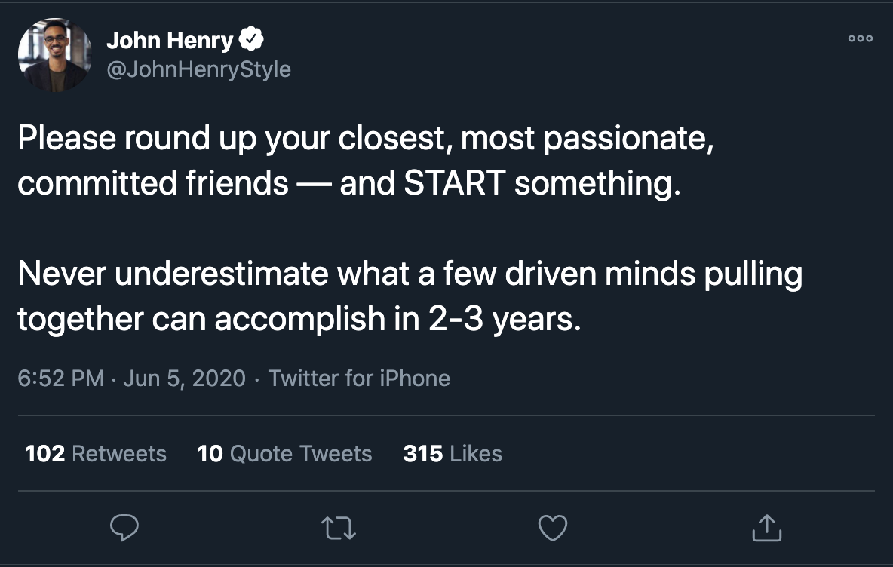Click the word START in the tweet
This screenshot has width=893, height=567.
454,185
